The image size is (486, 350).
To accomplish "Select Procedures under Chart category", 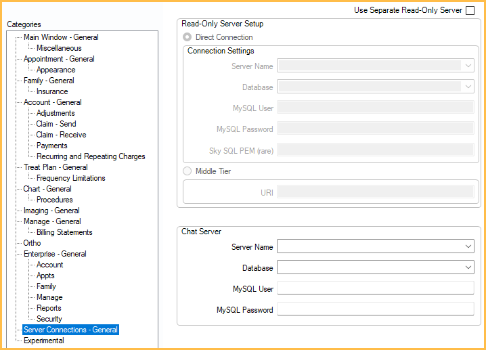I will [x=55, y=200].
